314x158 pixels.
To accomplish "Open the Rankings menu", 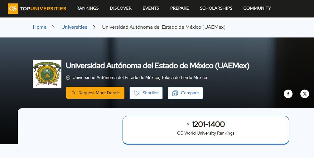I will (88, 8).
